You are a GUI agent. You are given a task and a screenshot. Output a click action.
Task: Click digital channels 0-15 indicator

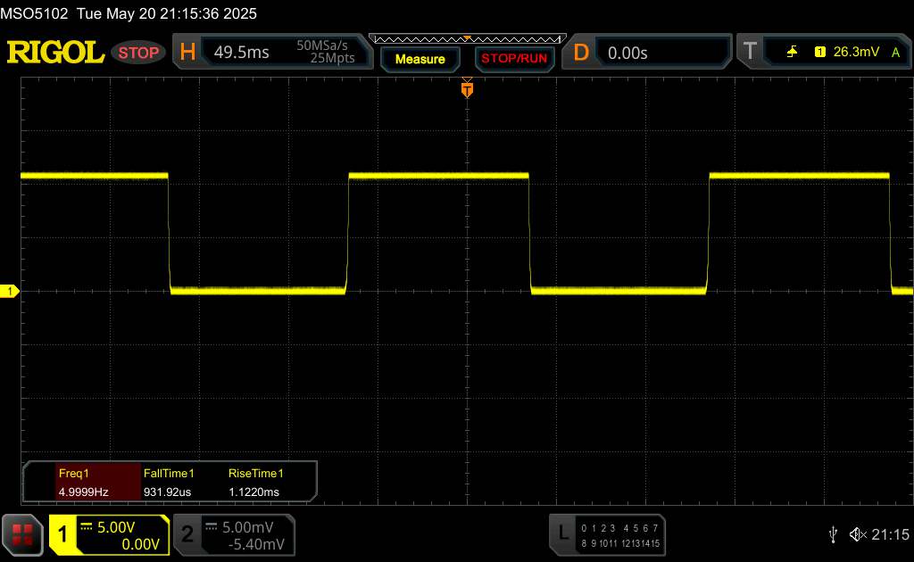(x=620, y=536)
